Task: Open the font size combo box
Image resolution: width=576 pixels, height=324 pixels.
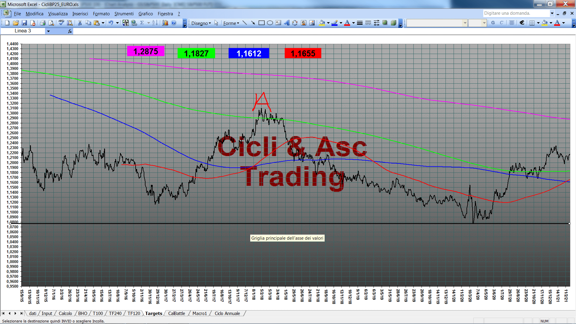Action: coord(477,23)
